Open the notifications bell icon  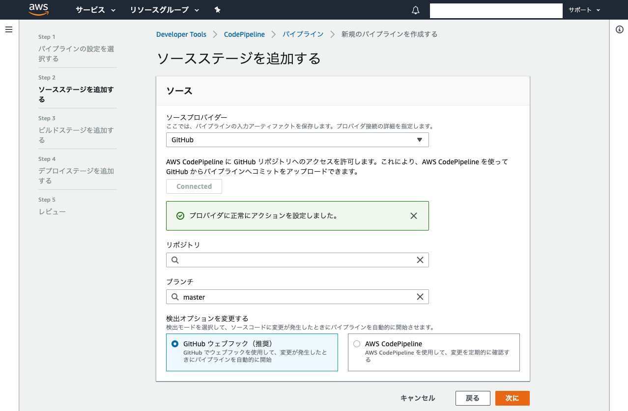[415, 10]
